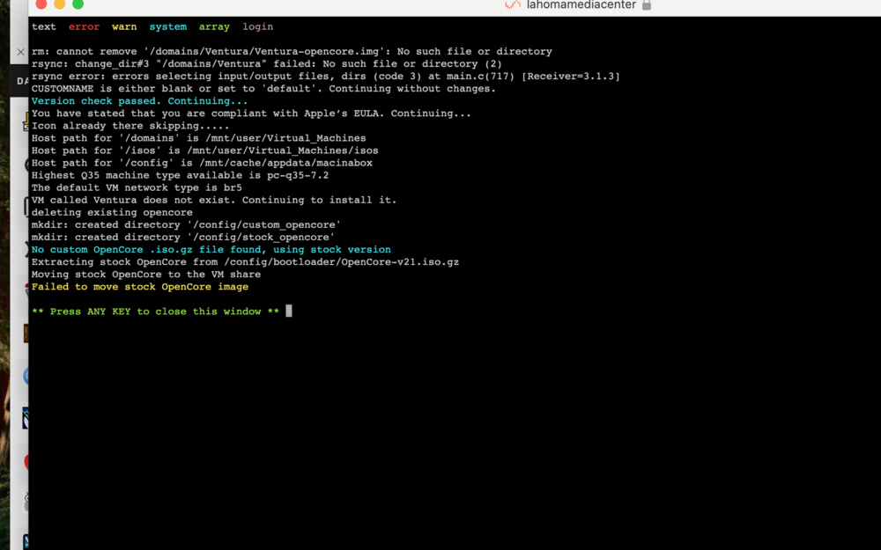This screenshot has height=550, width=881.
Task: Click the yellow 'warn' filter label
Action: [124, 26]
